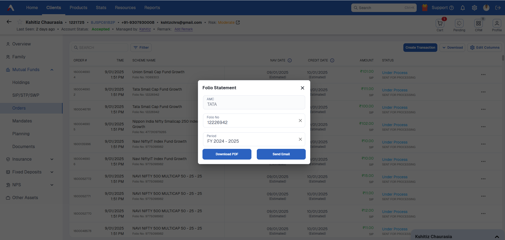Close the Folio Statement dialog

tap(303, 88)
